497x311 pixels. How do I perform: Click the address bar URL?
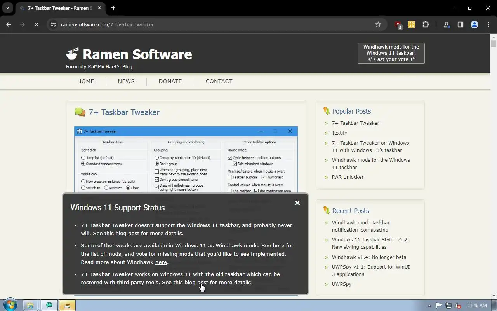coord(107,24)
